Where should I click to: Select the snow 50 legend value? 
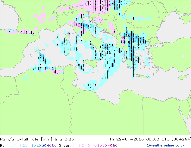pyautogui.click(x=115, y=146)
